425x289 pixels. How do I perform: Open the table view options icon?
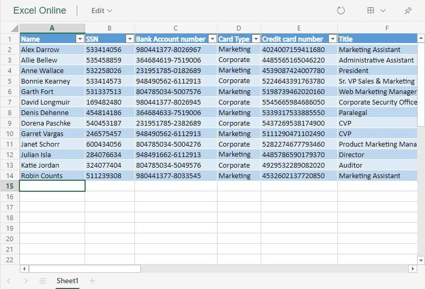pyautogui.click(x=376, y=11)
